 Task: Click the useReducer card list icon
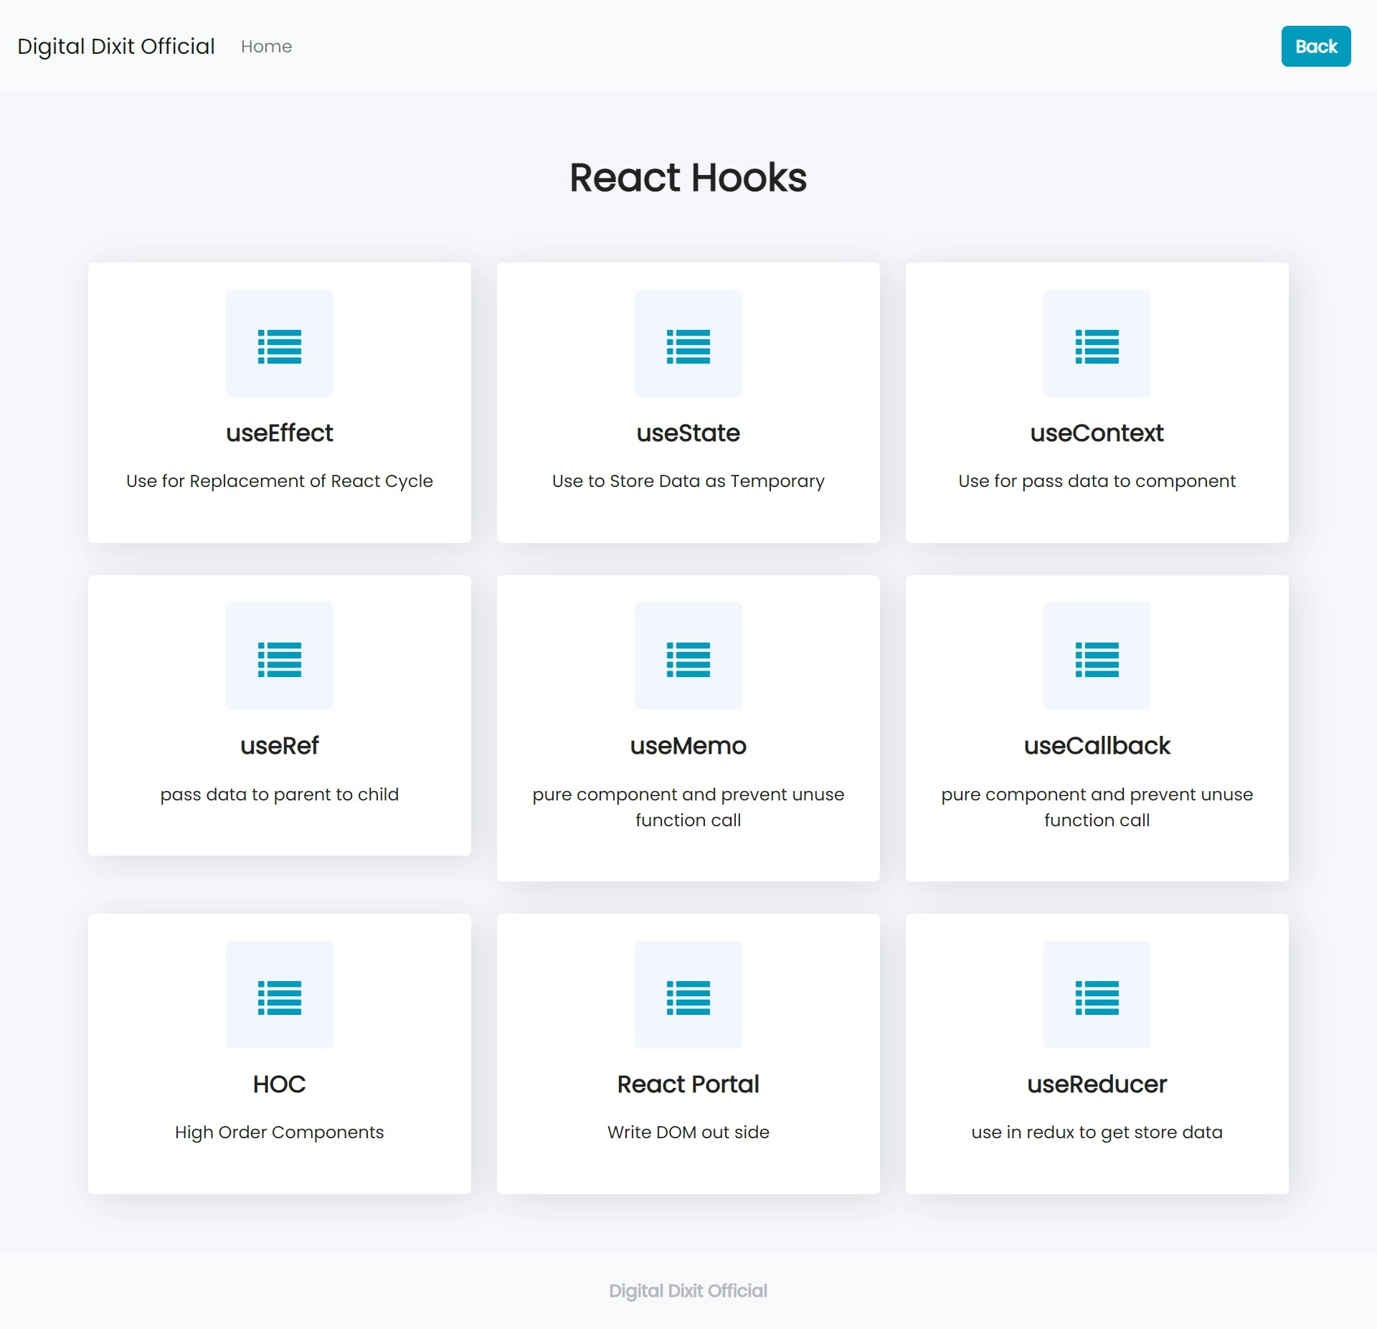point(1097,998)
